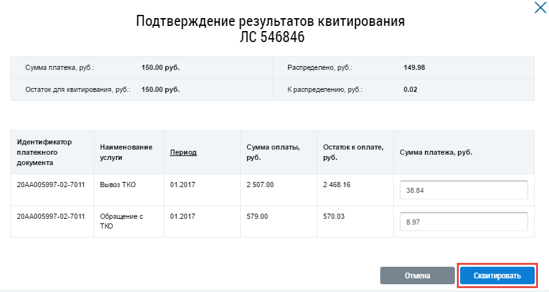Click the Сумма платежа summary label at top
This screenshot has height=292, width=549.
tap(60, 67)
